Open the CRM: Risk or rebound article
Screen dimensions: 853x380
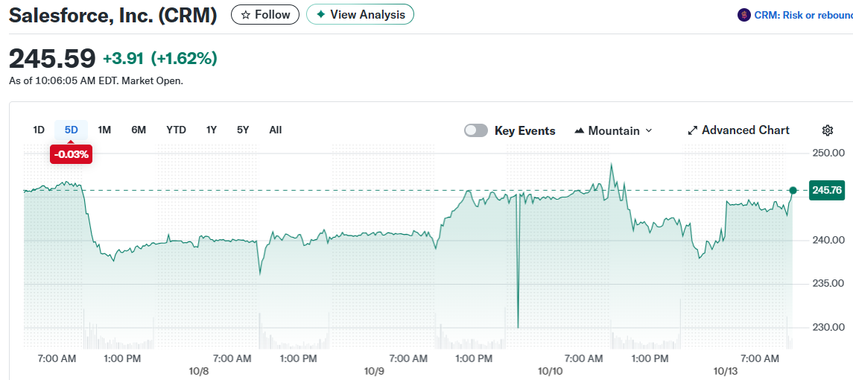click(803, 15)
